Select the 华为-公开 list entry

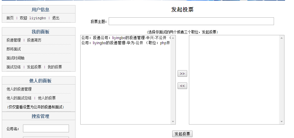(x=125, y=43)
